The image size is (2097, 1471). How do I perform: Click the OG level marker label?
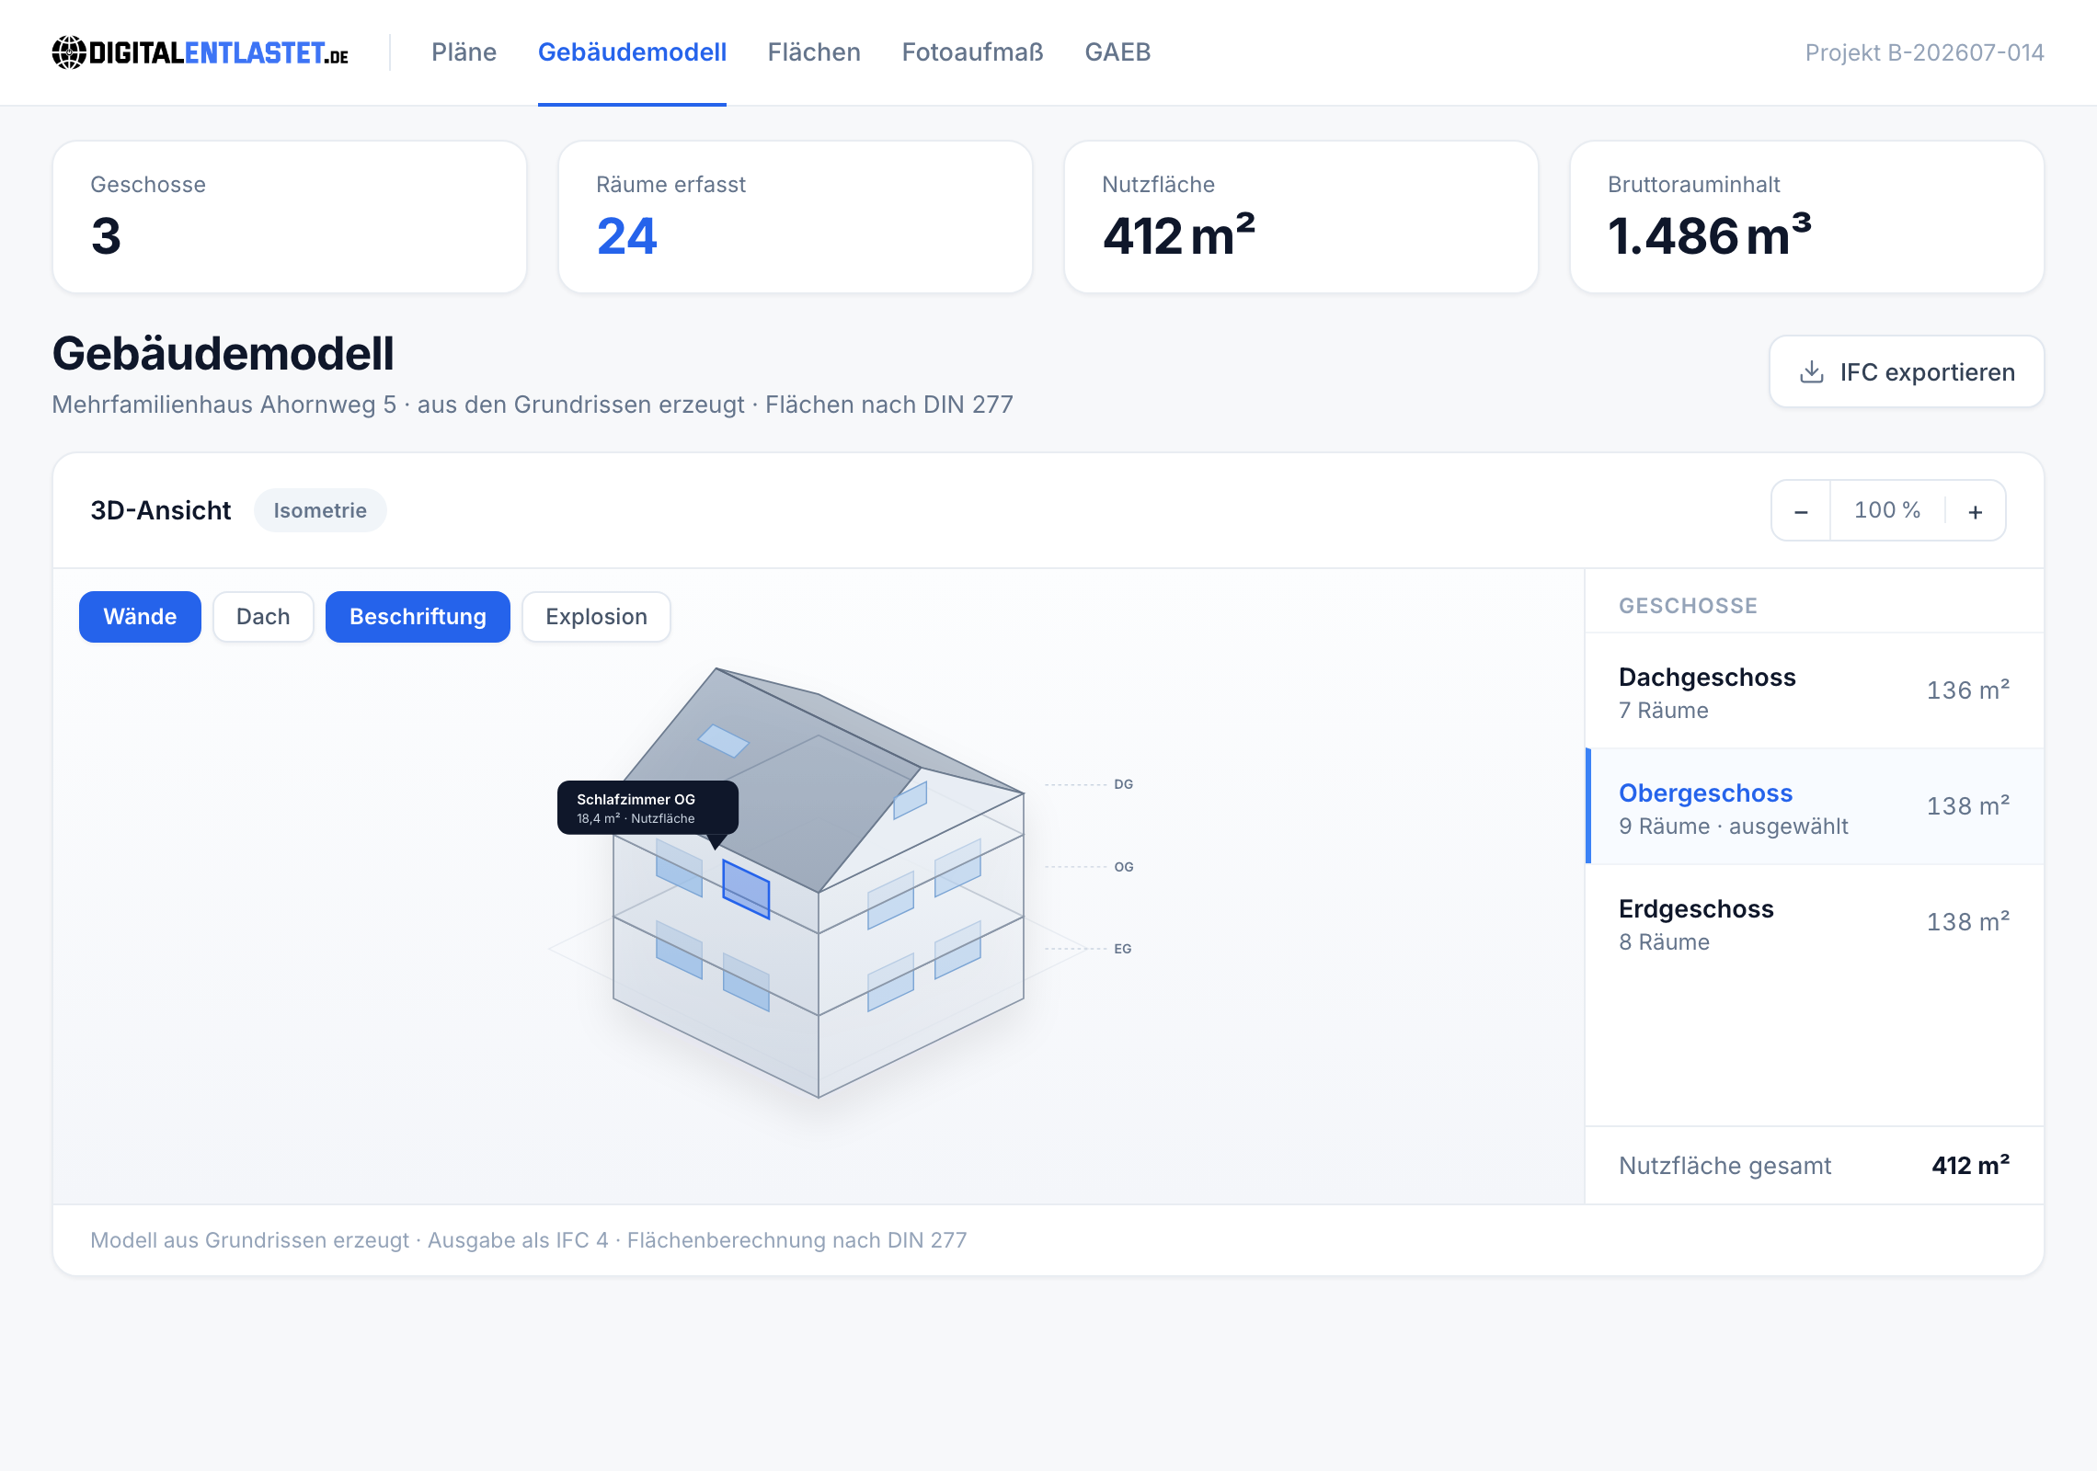[1123, 867]
